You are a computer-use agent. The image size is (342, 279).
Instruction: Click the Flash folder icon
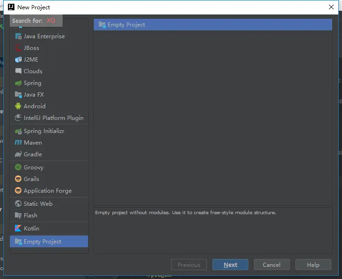tap(18, 216)
